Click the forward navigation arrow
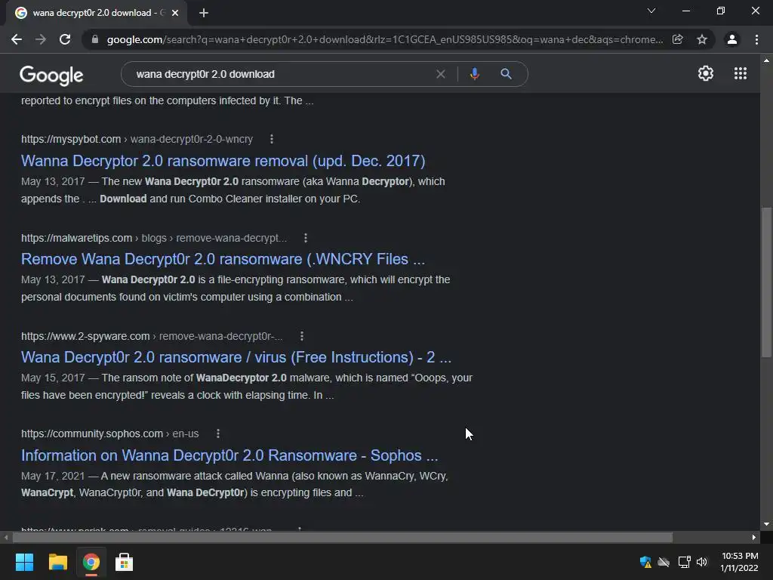773x580 pixels. 41,39
